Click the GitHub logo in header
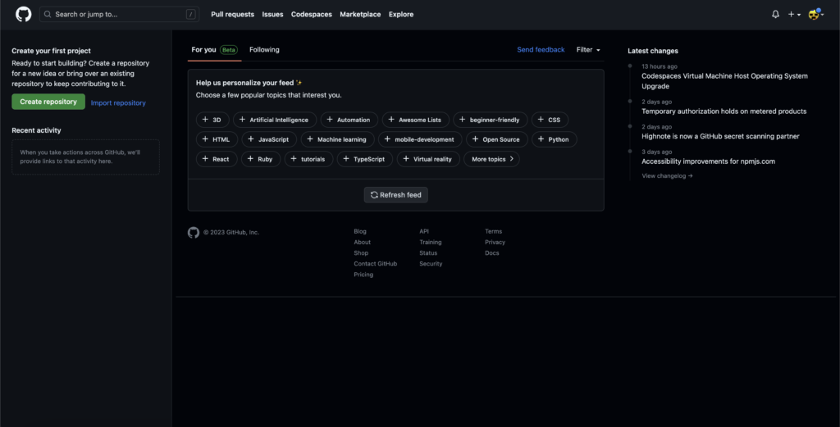 pos(24,15)
